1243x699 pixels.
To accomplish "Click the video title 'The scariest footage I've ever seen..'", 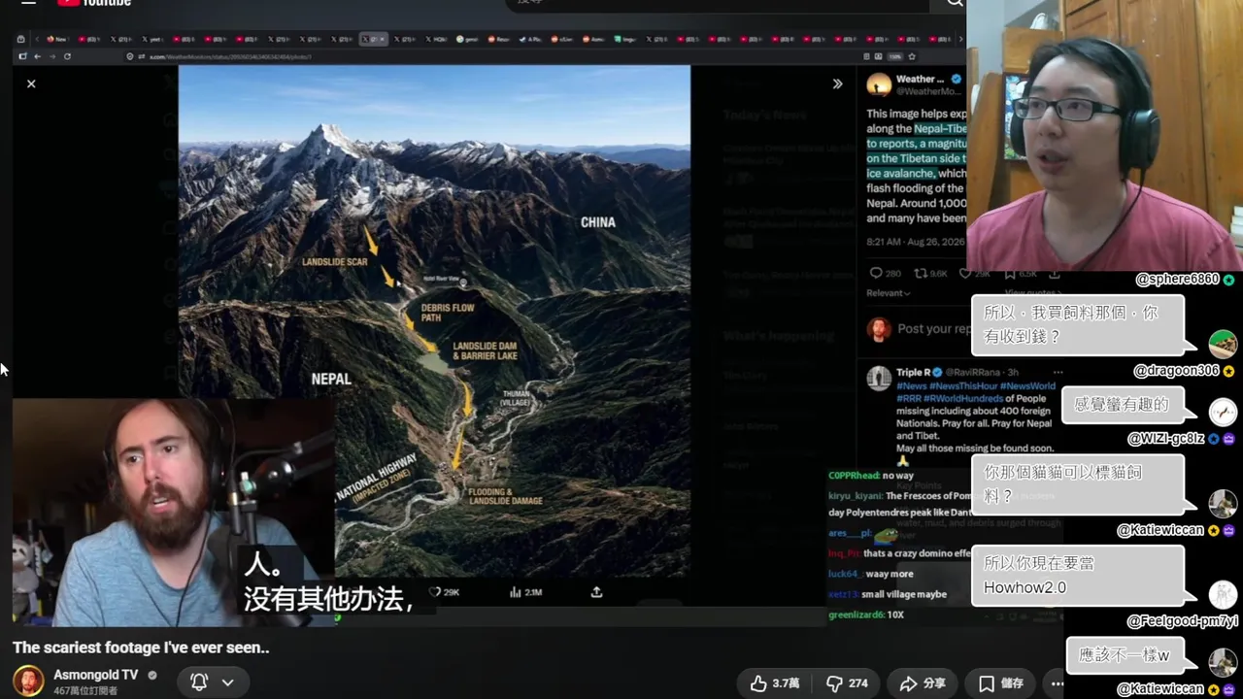I will (x=141, y=648).
